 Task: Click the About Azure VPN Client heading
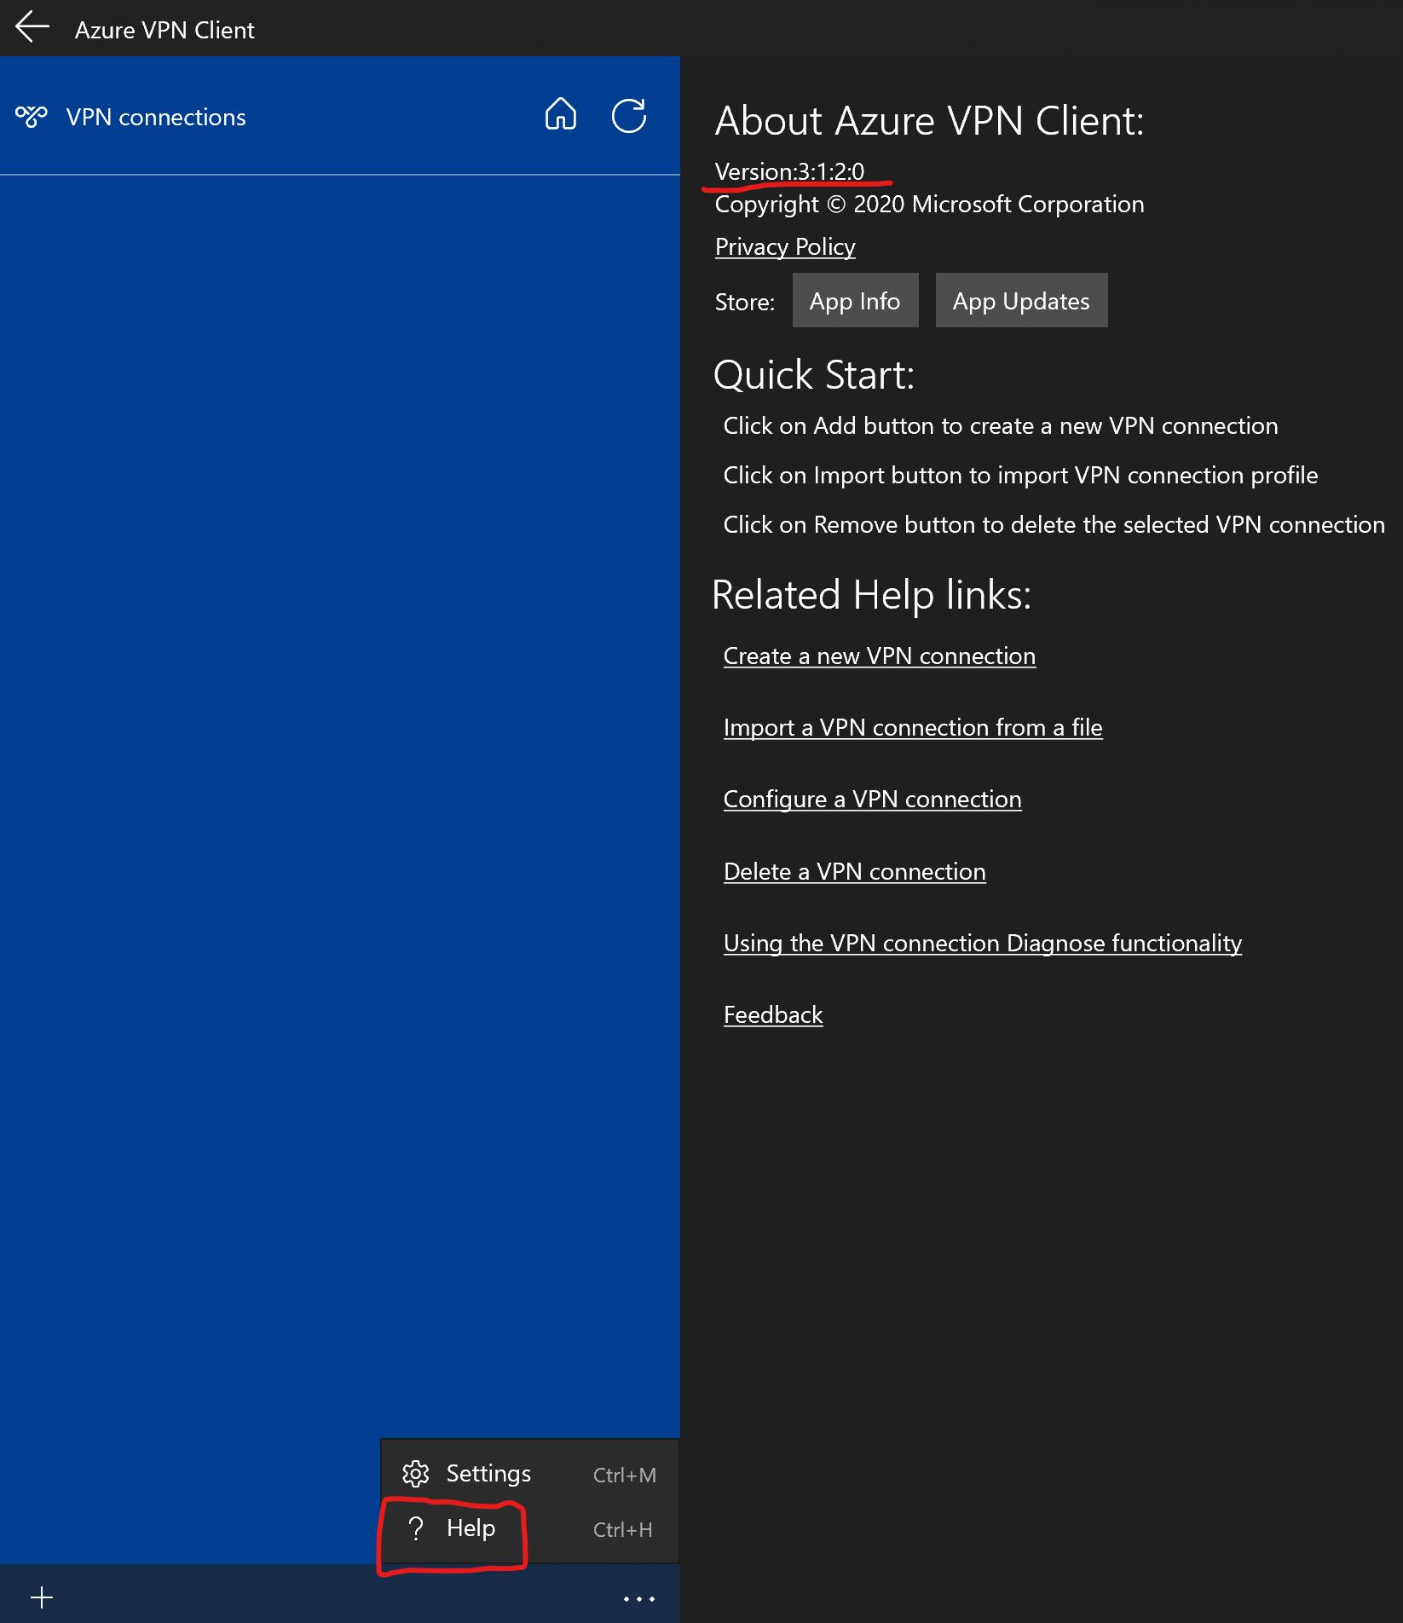(x=929, y=120)
